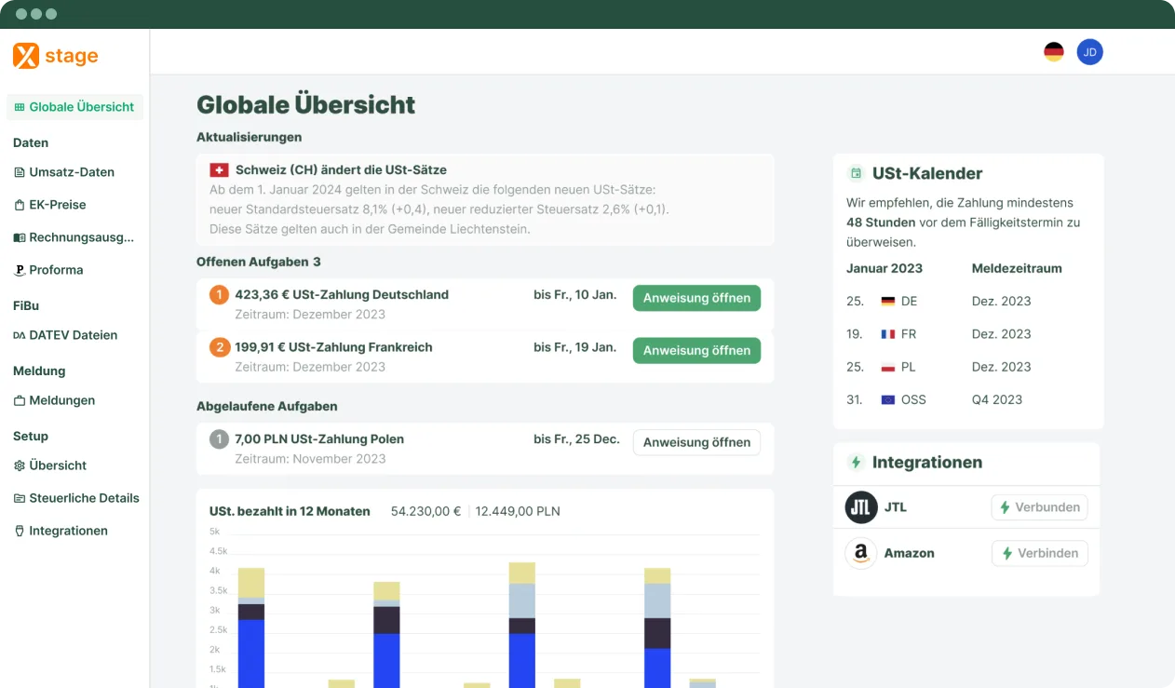The height and width of the screenshot is (688, 1175).
Task: Click '12.449,00 PLN' total value
Action: (x=518, y=511)
